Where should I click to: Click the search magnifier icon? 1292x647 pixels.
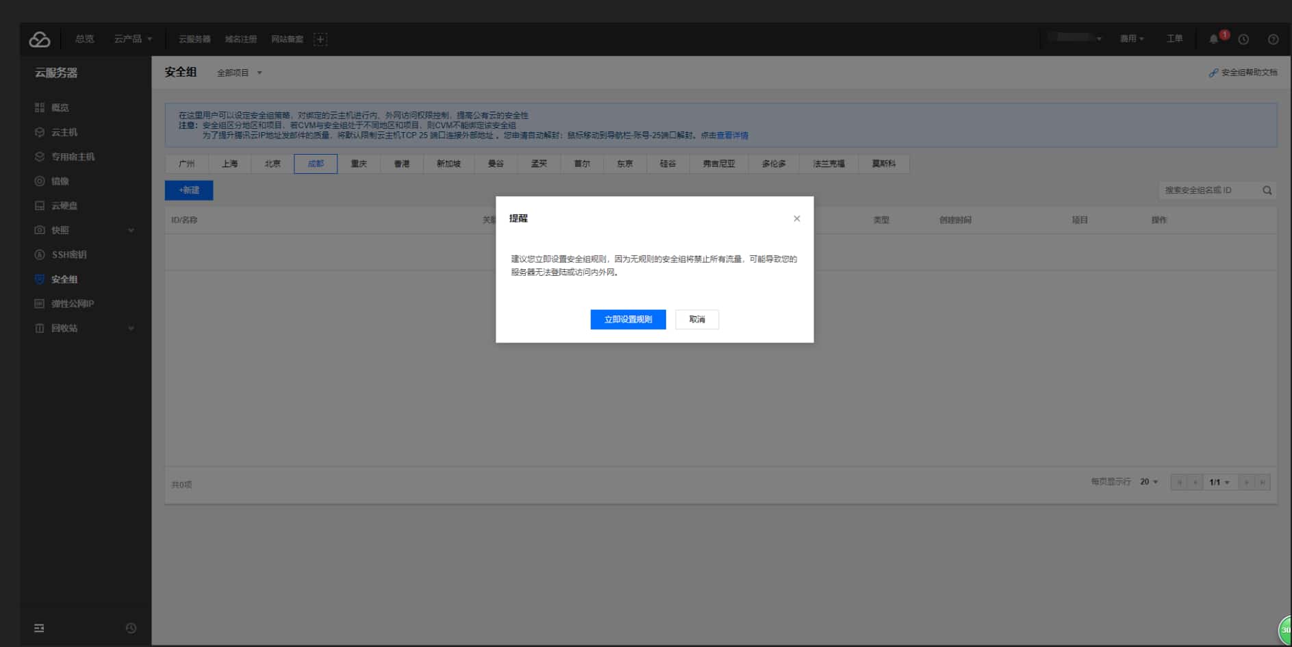tap(1267, 190)
